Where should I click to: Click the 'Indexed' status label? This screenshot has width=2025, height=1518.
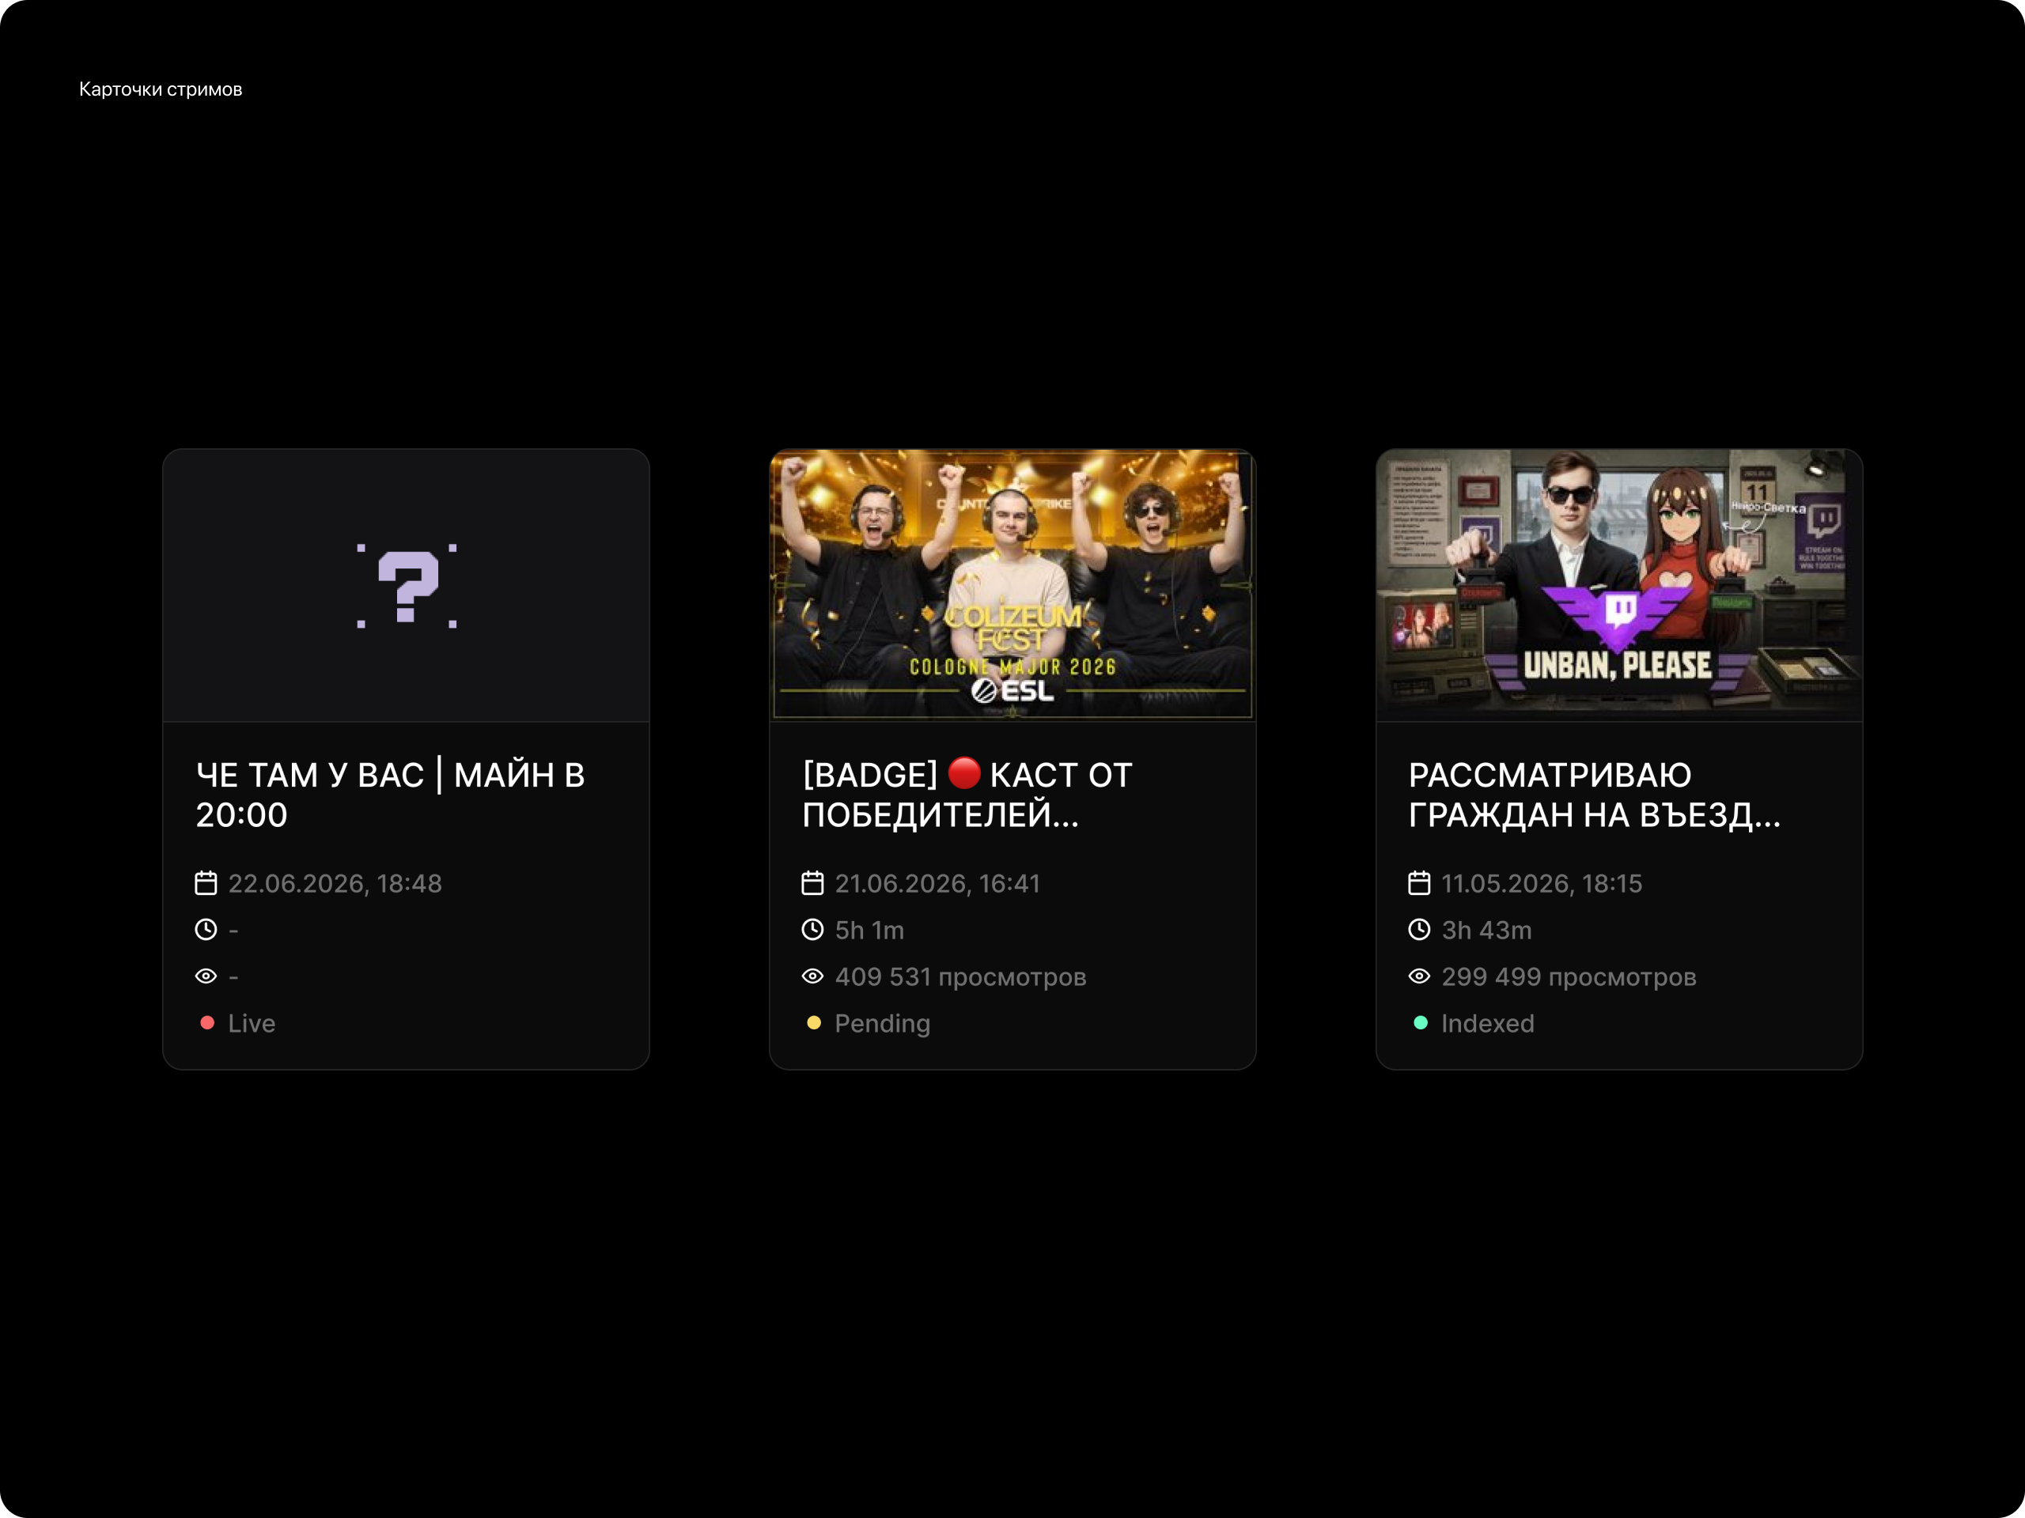tap(1488, 1023)
